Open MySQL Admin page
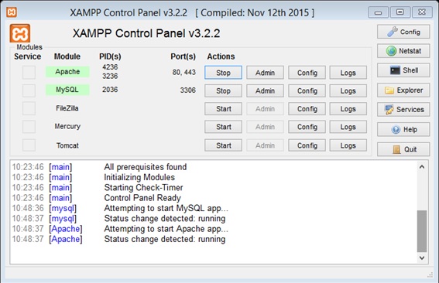 coord(265,91)
